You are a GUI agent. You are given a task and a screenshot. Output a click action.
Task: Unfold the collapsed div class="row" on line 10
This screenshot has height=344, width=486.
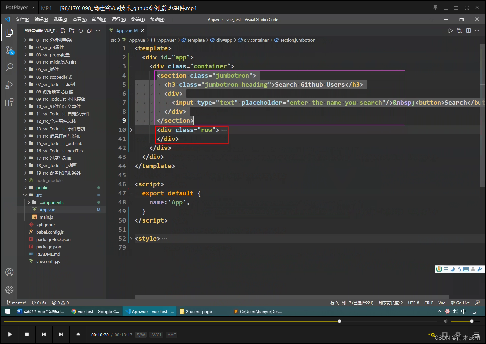(131, 130)
